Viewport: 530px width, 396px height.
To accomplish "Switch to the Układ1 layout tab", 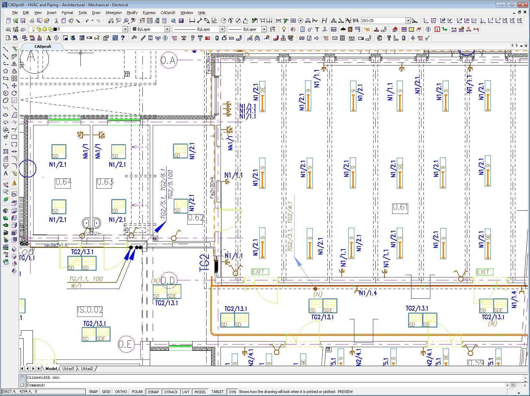I will point(68,368).
